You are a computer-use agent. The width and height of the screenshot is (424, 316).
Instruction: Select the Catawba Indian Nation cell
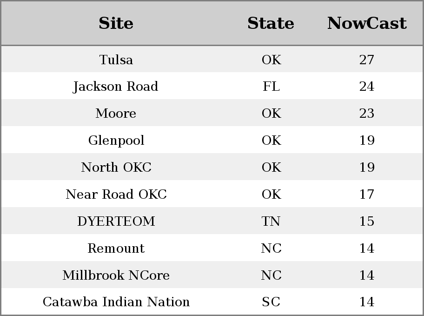[116, 302]
